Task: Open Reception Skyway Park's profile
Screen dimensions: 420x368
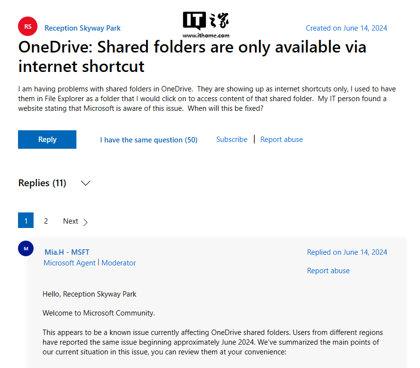Action: 82,28
